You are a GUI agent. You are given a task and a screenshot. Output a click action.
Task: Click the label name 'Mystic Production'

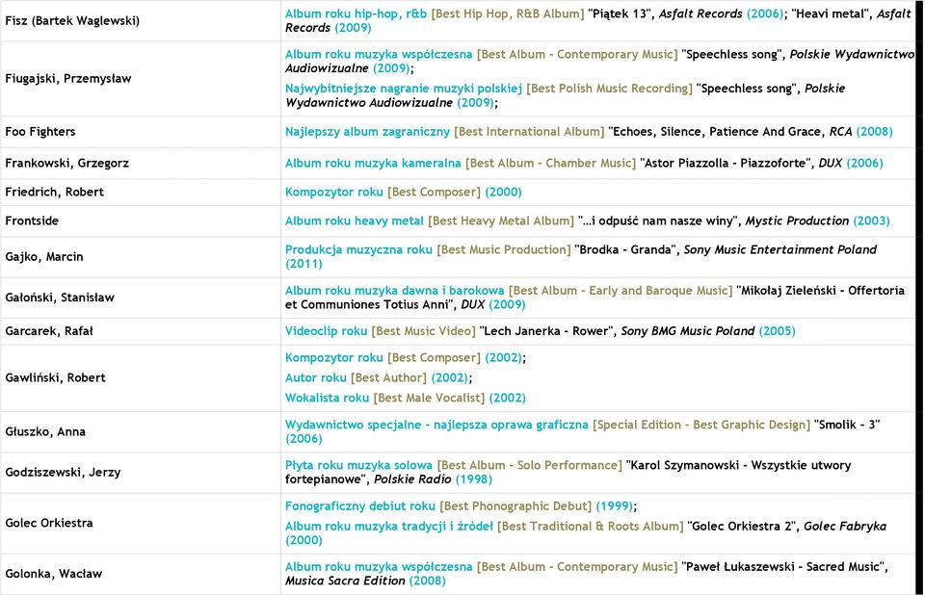pyautogui.click(x=797, y=220)
